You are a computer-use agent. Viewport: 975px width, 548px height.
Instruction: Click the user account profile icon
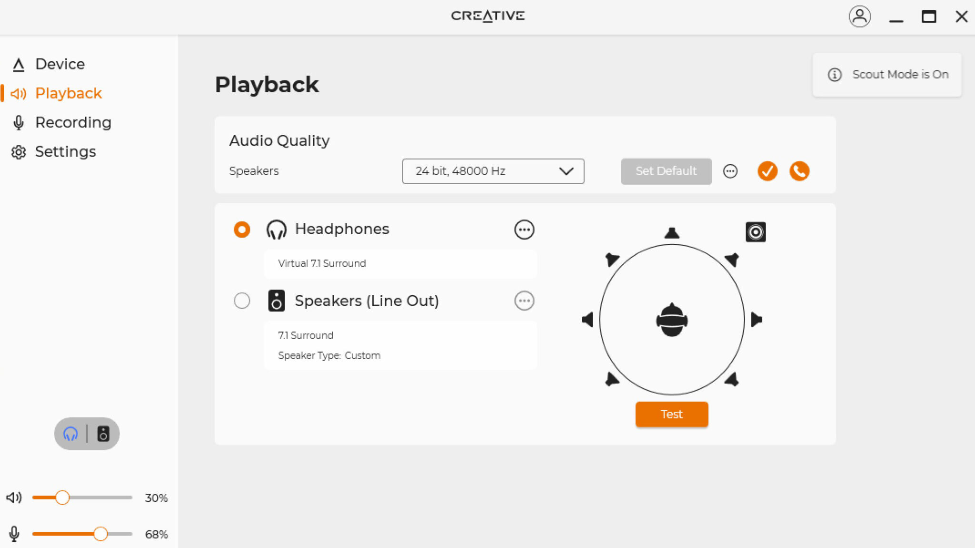pos(859,17)
